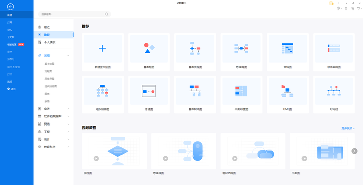
Task: Click the 网络 category icon
Action: tap(40, 124)
